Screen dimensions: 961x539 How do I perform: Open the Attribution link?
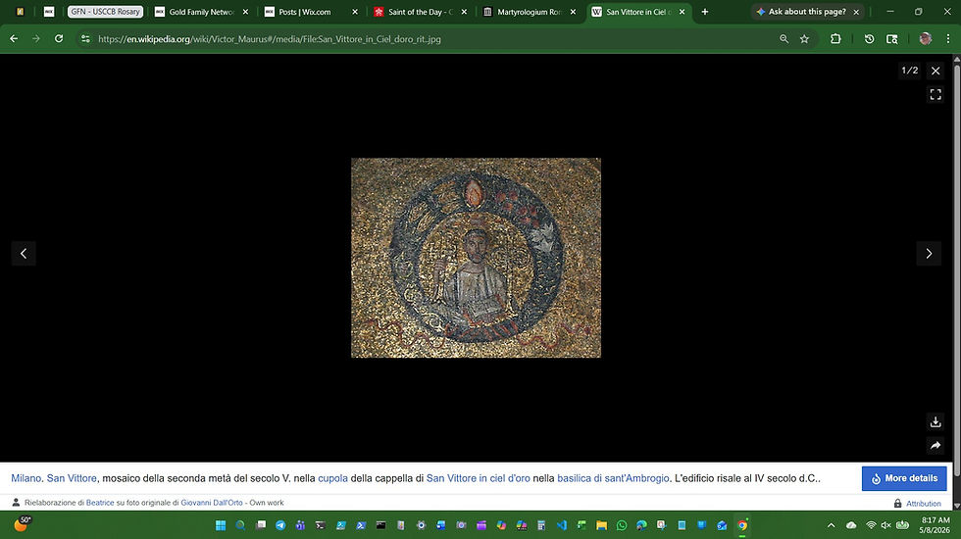923,504
